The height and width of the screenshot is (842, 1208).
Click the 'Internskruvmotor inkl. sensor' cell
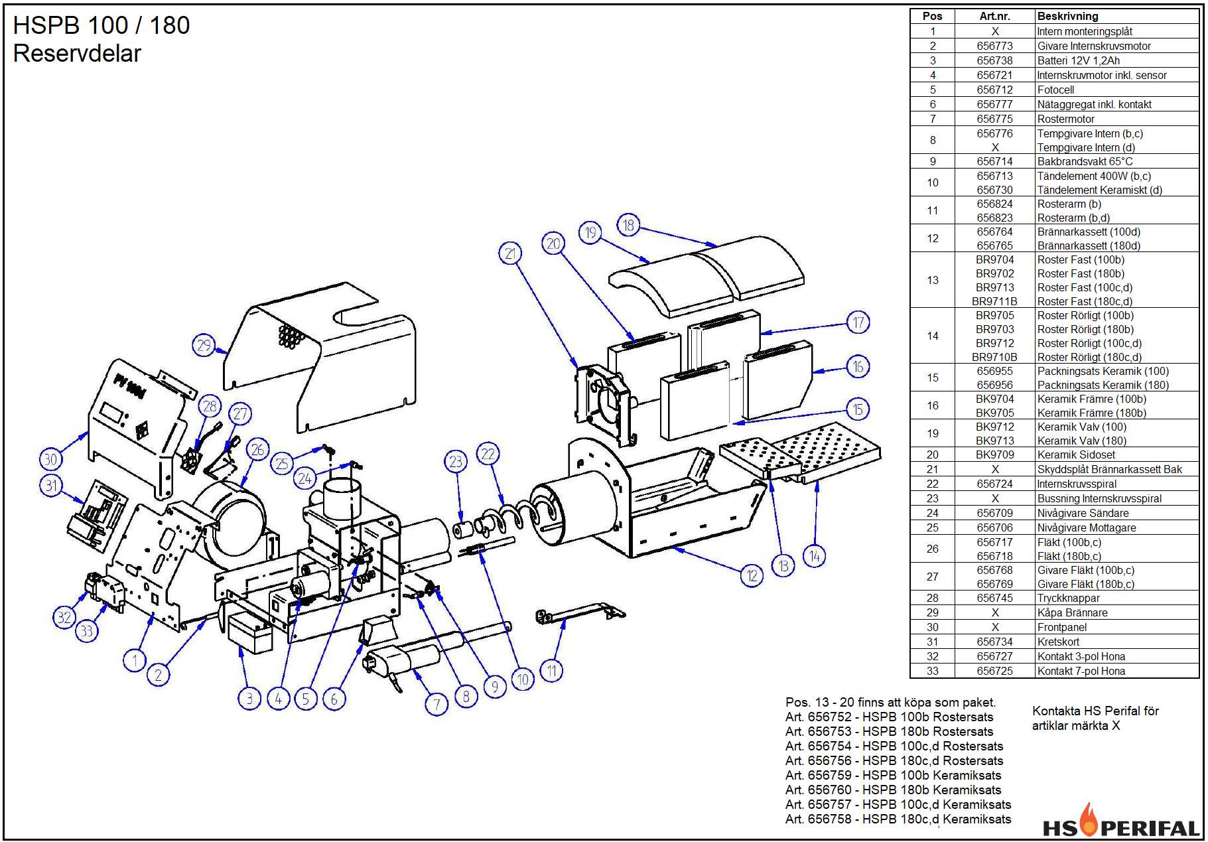[1117, 75]
